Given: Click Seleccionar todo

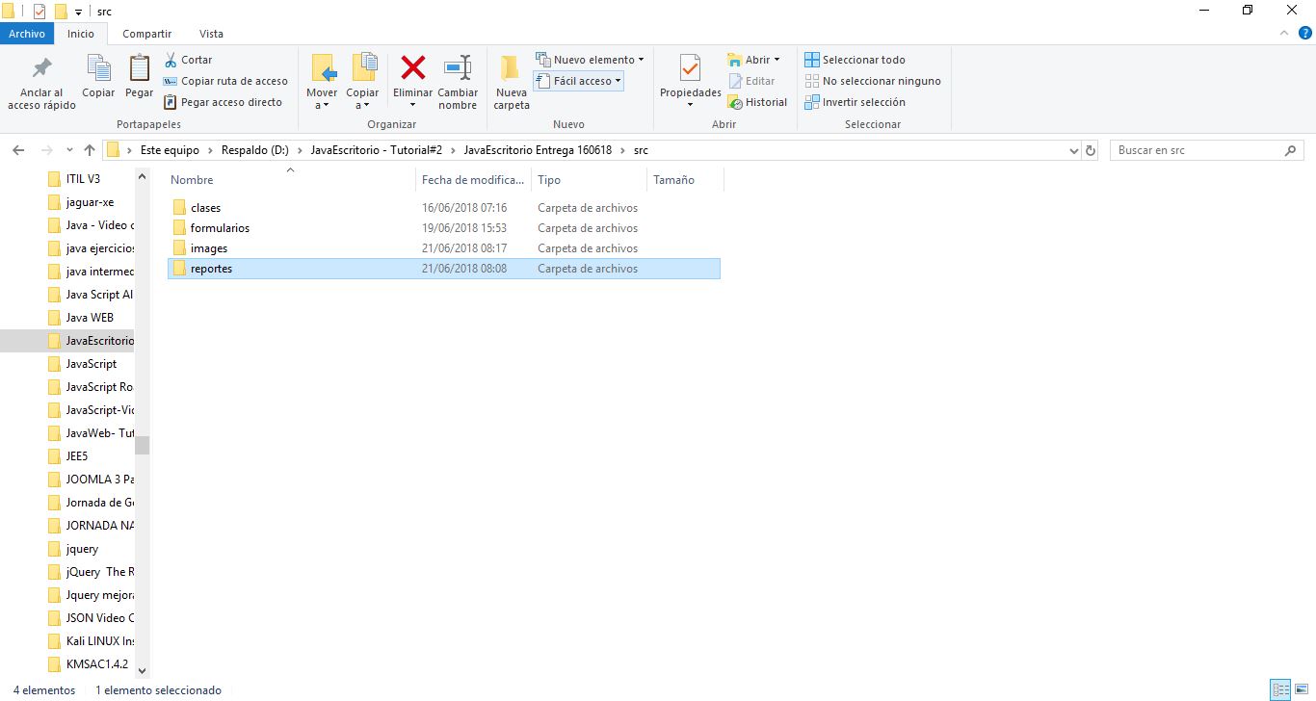Looking at the screenshot, I should [x=855, y=60].
